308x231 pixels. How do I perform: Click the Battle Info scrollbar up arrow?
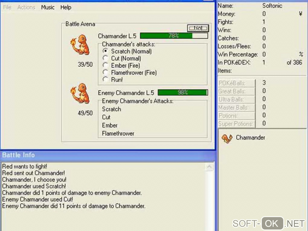click(x=209, y=167)
